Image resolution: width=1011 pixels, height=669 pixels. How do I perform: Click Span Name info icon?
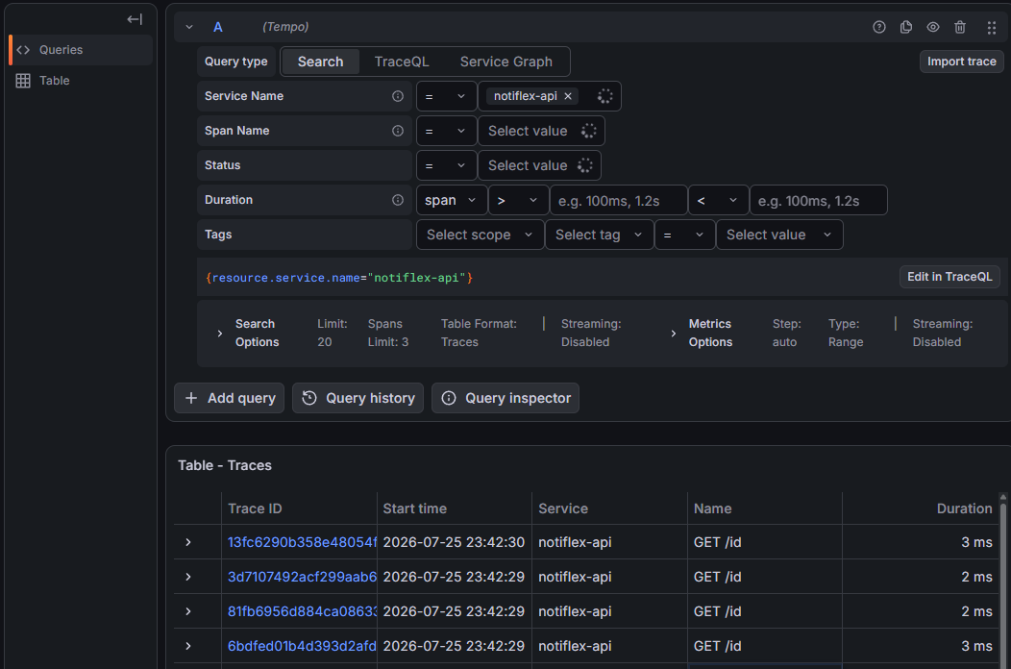point(398,131)
